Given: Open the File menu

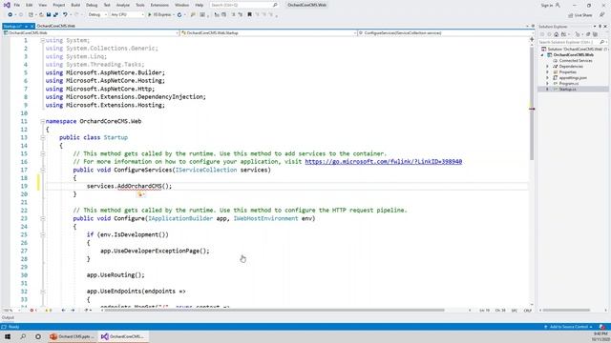Looking at the screenshot, I should click(x=17, y=5).
